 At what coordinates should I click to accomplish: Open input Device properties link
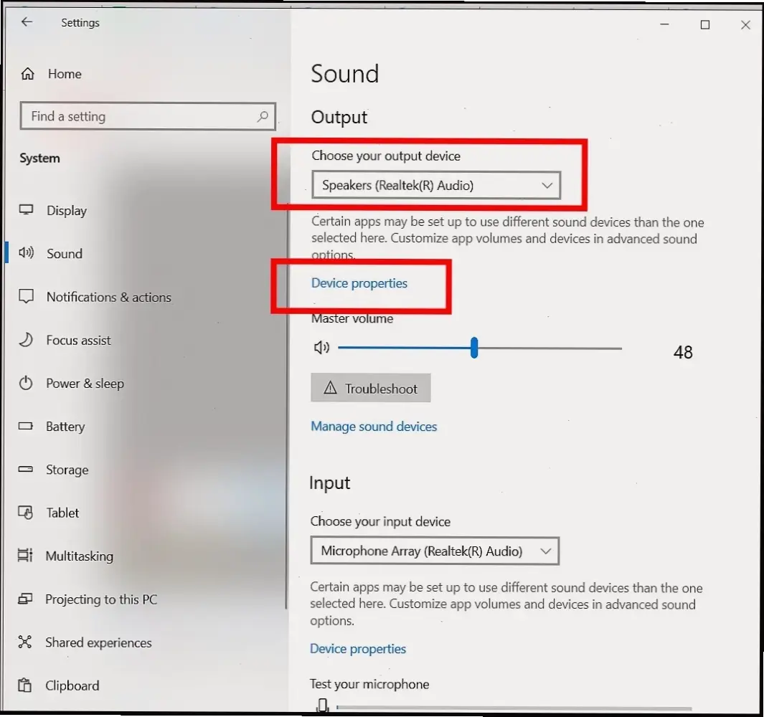[358, 649]
